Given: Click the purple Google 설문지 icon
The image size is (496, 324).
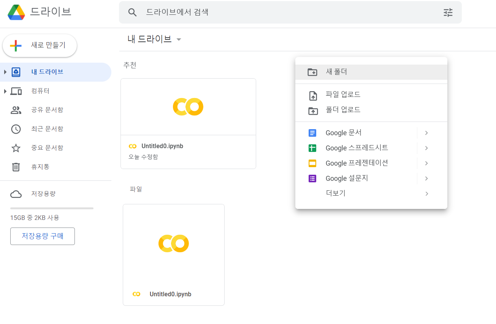Looking at the screenshot, I should (x=312, y=179).
